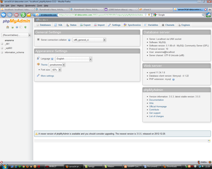Viewport: 212px width, 169px height.
Task: Open the Server connection collation dropdown
Action: pyautogui.click(x=89, y=40)
